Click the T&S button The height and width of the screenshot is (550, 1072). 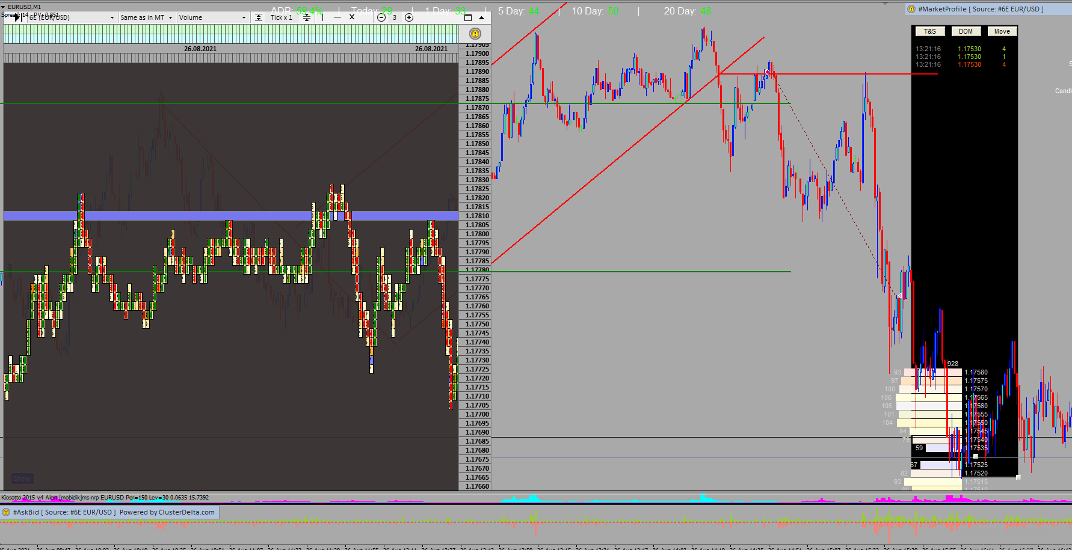tap(930, 31)
